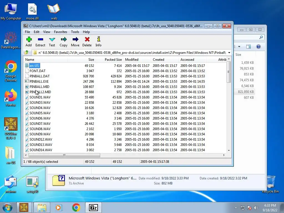Open the Edit menu

(37, 32)
